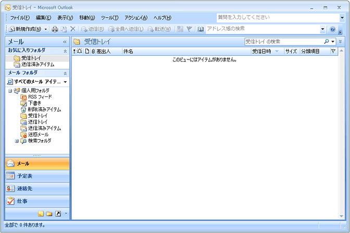Sort by attachment paperclip column header
The height and width of the screenshot is (233, 350).
(x=93, y=52)
